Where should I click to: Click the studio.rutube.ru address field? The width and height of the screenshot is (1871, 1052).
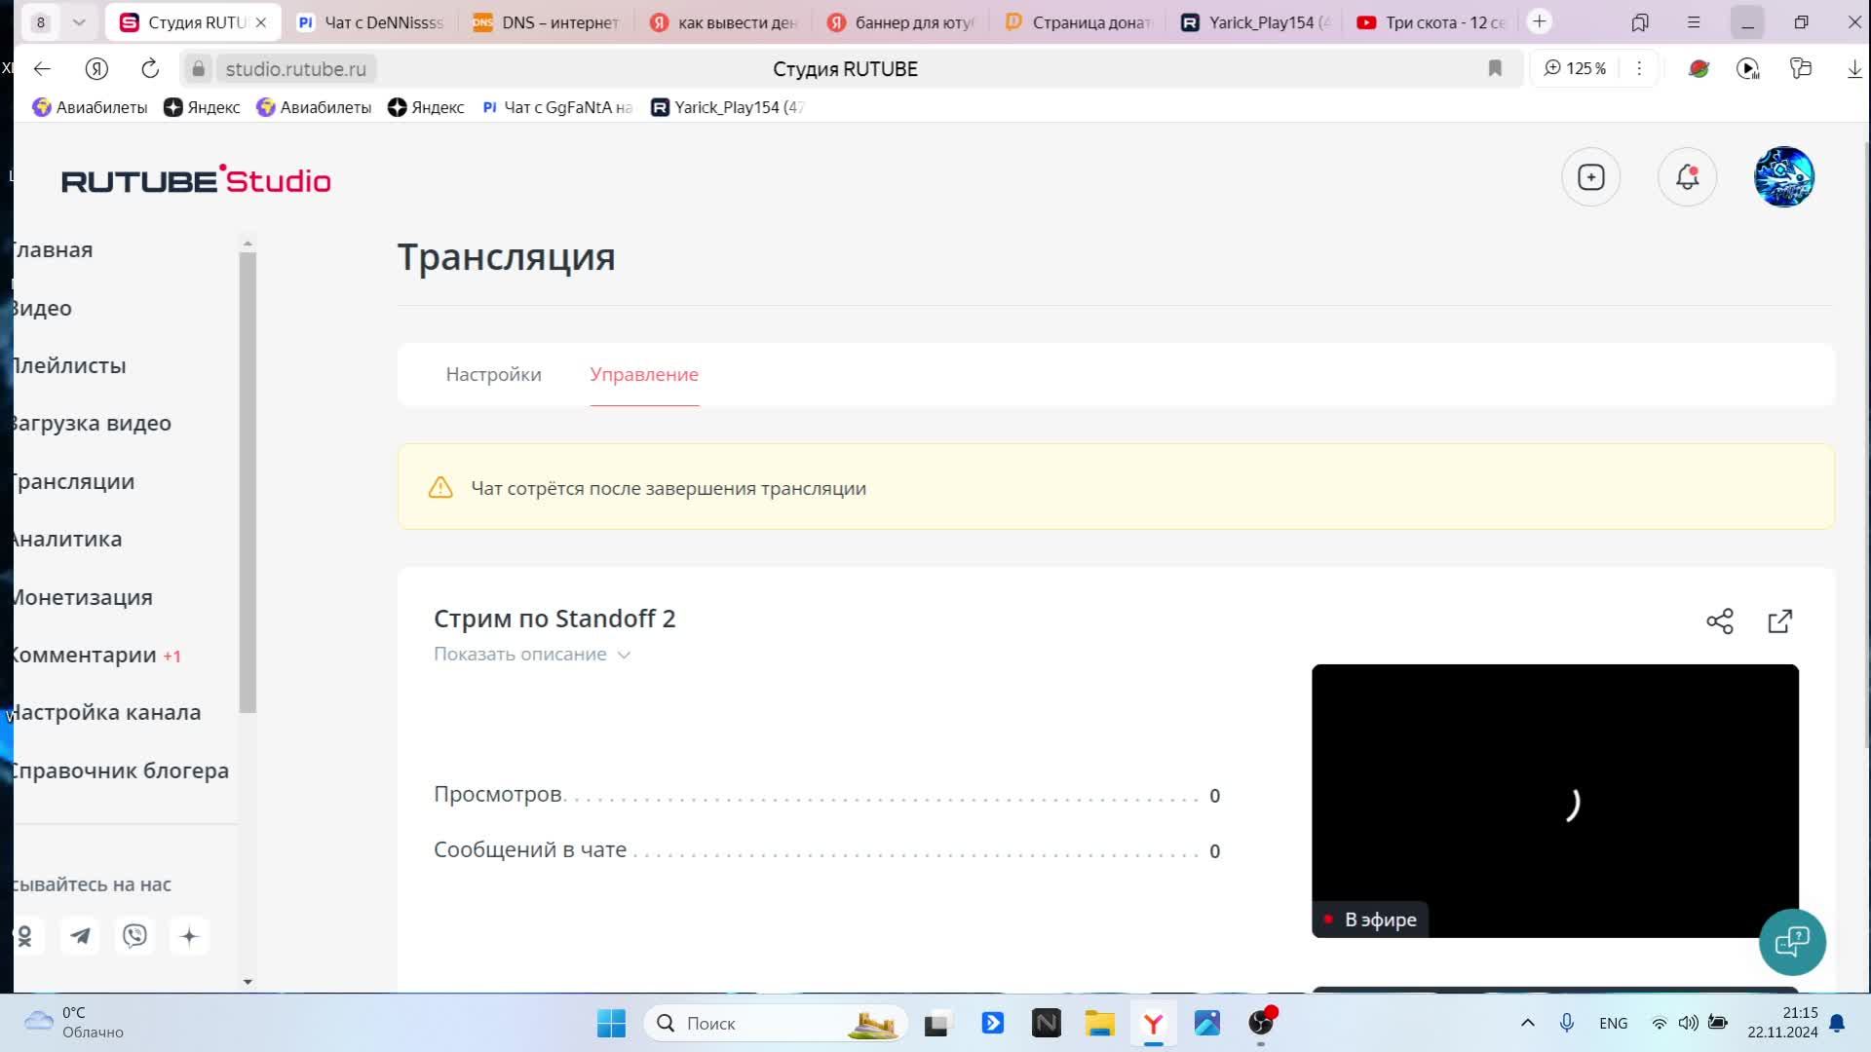click(296, 68)
